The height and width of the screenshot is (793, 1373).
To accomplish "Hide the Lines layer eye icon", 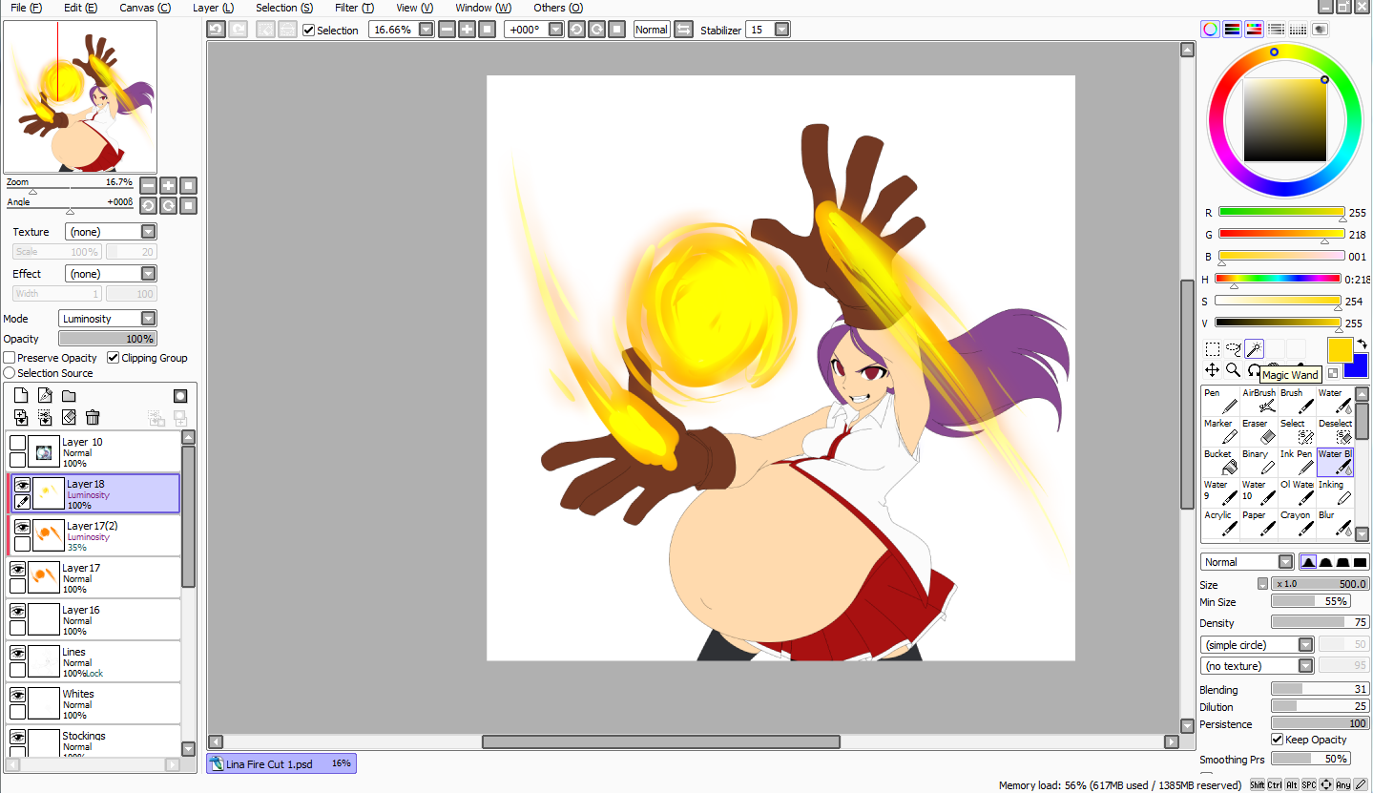I will [x=17, y=653].
